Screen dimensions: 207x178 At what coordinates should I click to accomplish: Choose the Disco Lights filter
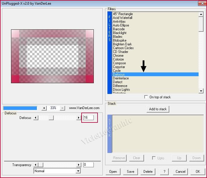pos(121,90)
